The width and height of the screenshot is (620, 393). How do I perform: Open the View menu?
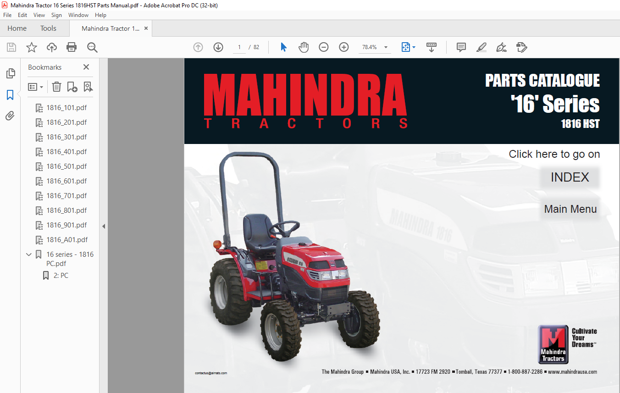(x=39, y=15)
